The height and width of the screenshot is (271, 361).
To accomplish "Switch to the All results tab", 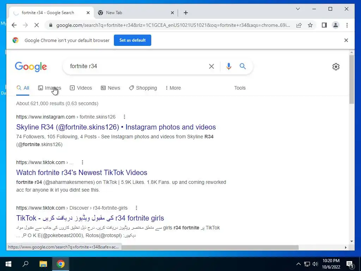I will tap(23, 88).
